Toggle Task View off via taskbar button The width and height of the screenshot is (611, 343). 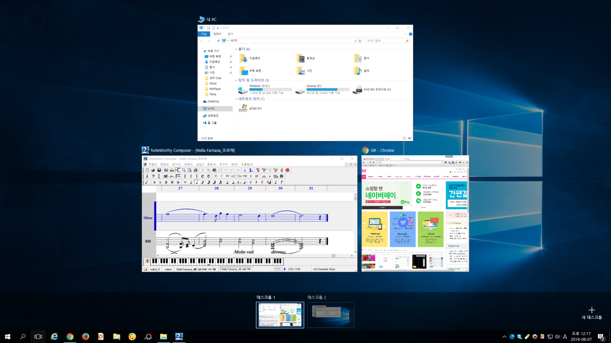38,337
